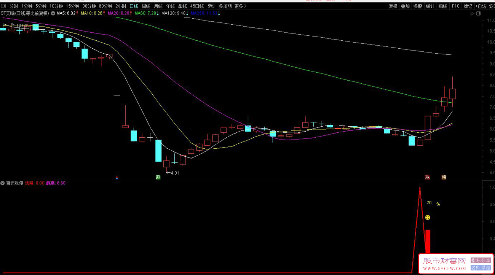Image resolution: width=495 pixels, height=275 pixels.
Task: Click the red signal bar in the indicator panel
Action: coord(428,242)
